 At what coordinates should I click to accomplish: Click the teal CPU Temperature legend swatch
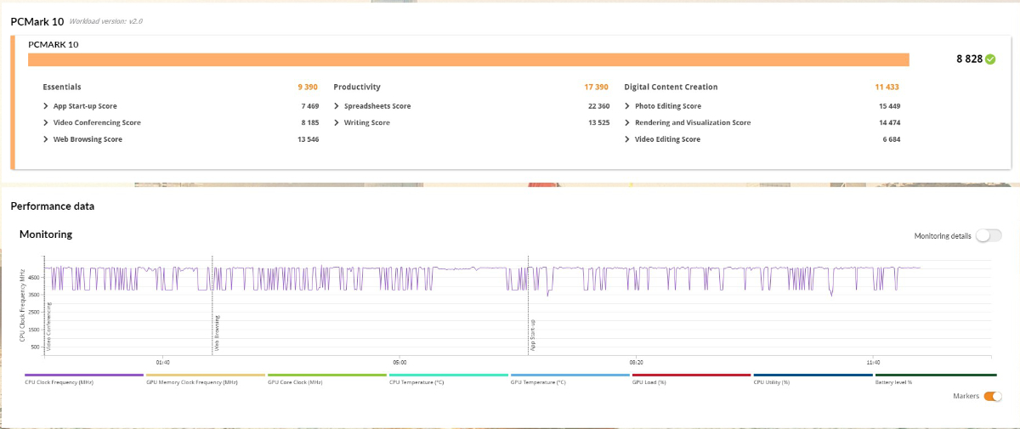(449, 375)
